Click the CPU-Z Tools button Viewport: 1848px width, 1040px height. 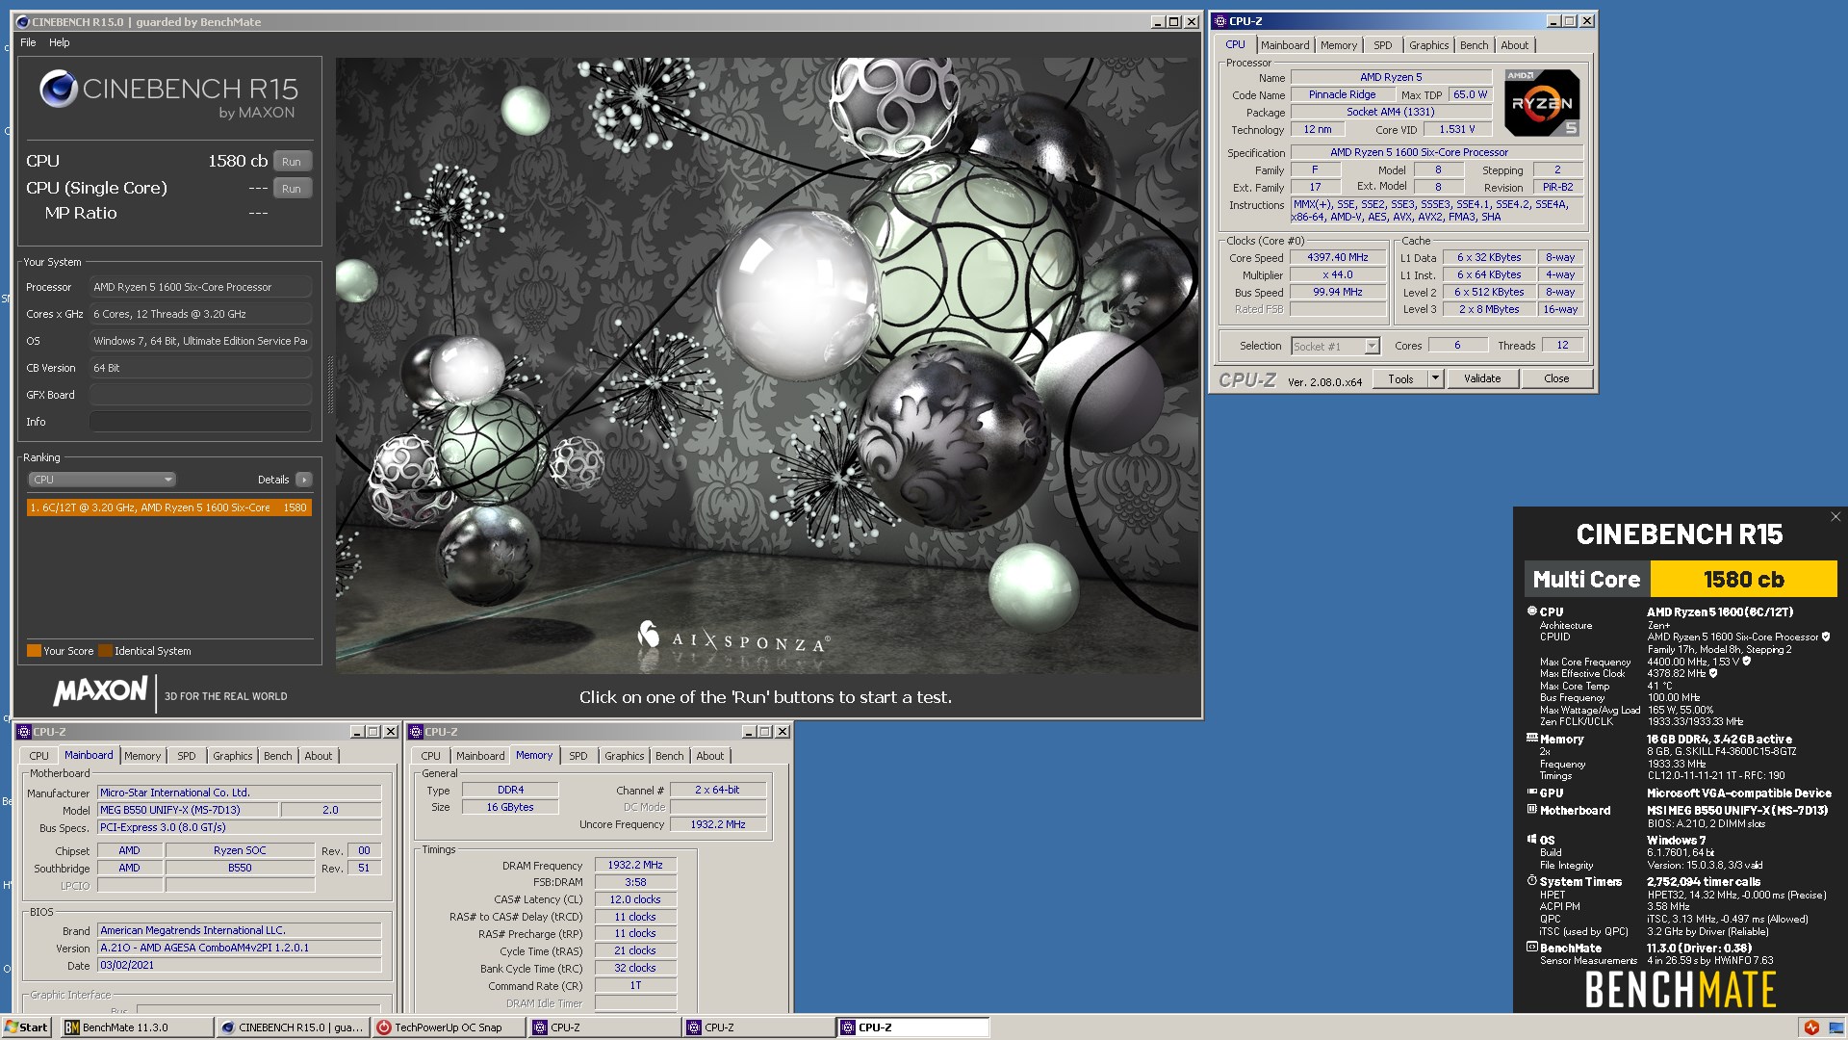[x=1400, y=378]
